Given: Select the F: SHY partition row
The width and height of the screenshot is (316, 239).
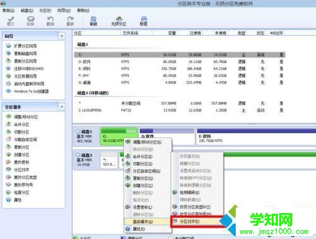Looking at the screenshot, I should coord(179,76).
